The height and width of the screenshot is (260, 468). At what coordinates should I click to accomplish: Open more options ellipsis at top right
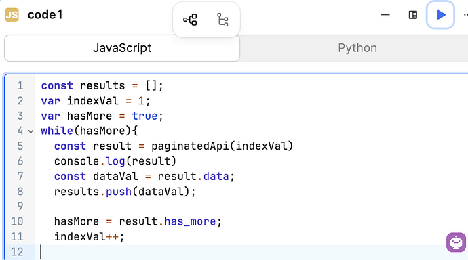pyautogui.click(x=465, y=15)
